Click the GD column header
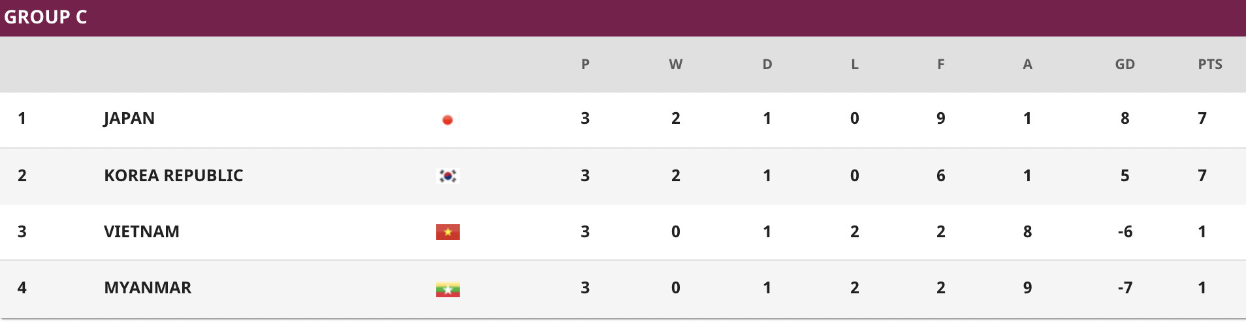This screenshot has width=1246, height=322. tap(1125, 64)
